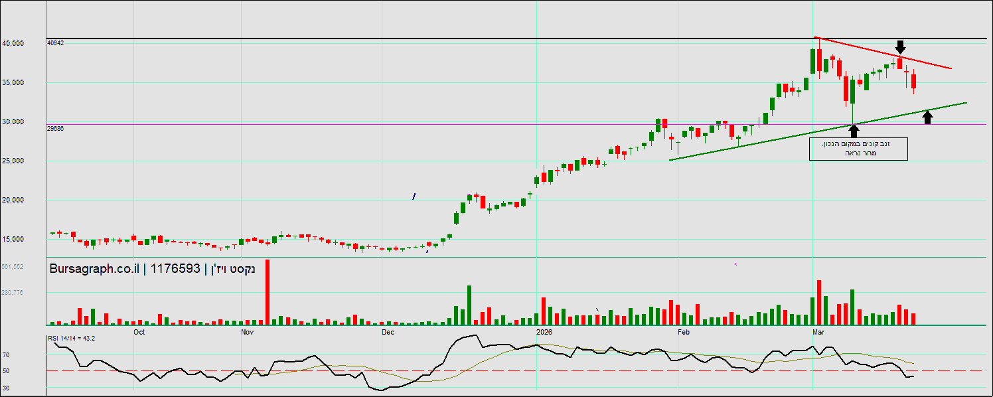Click the rightmost black up arrow under green trendline
This screenshot has height=397, width=993.
(x=927, y=118)
